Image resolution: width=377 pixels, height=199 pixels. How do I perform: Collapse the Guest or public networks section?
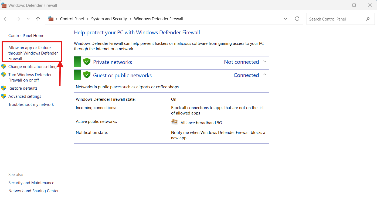pyautogui.click(x=264, y=75)
